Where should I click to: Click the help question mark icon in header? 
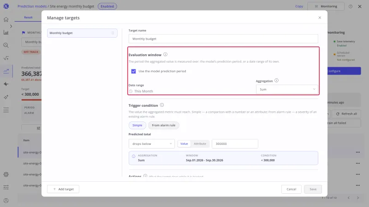tap(351, 6)
